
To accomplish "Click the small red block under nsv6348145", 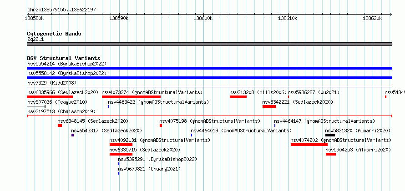I will [x=60, y=126].
